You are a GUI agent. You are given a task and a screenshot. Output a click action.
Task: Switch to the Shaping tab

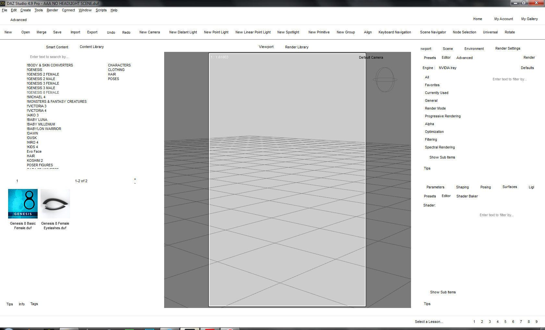pyautogui.click(x=462, y=187)
